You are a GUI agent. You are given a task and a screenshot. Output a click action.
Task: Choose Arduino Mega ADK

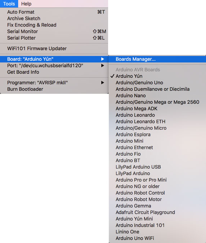(x=157, y=109)
